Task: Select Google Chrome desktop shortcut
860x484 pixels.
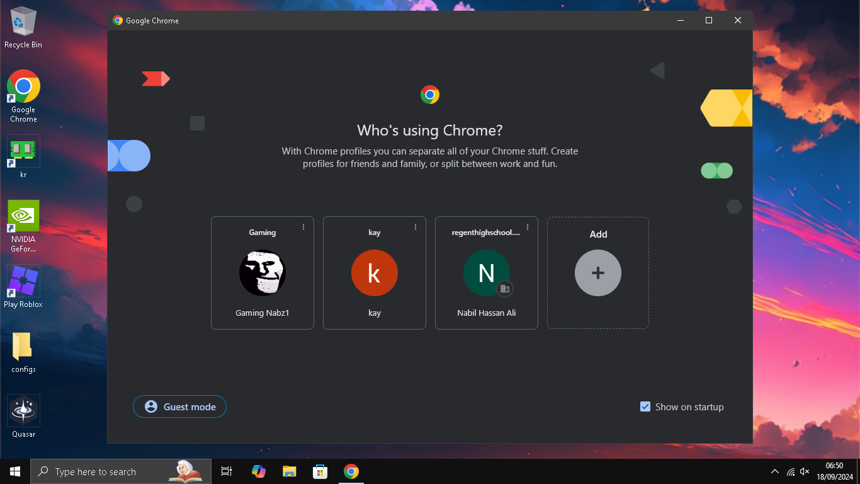Action: tap(23, 96)
